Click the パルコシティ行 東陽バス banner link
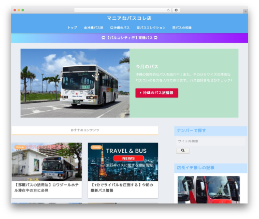This screenshot has height=219, width=259. pos(129,38)
